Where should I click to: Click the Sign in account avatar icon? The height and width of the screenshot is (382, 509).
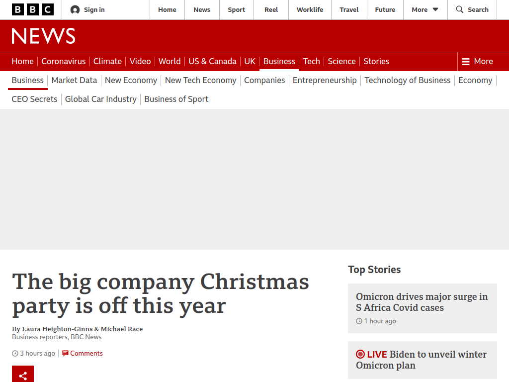pos(75,10)
